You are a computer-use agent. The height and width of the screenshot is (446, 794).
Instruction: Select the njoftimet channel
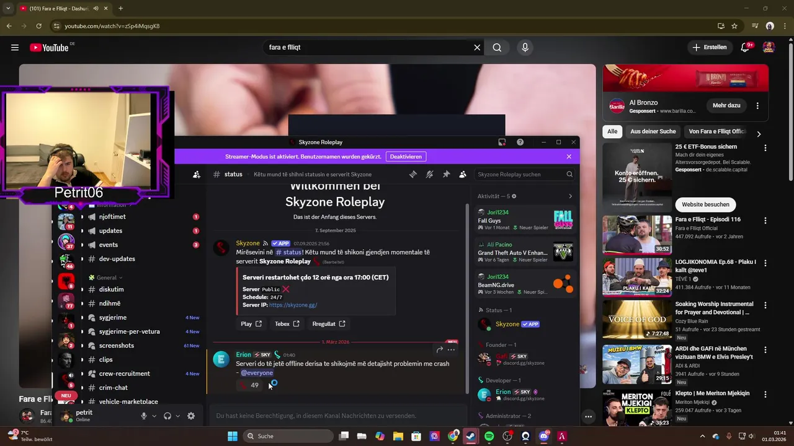tap(143, 217)
